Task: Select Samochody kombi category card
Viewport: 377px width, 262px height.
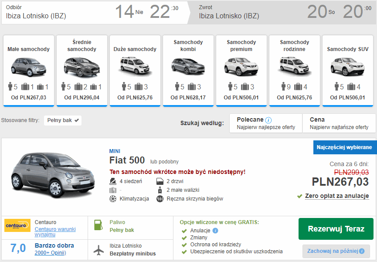Action: [x=188, y=70]
